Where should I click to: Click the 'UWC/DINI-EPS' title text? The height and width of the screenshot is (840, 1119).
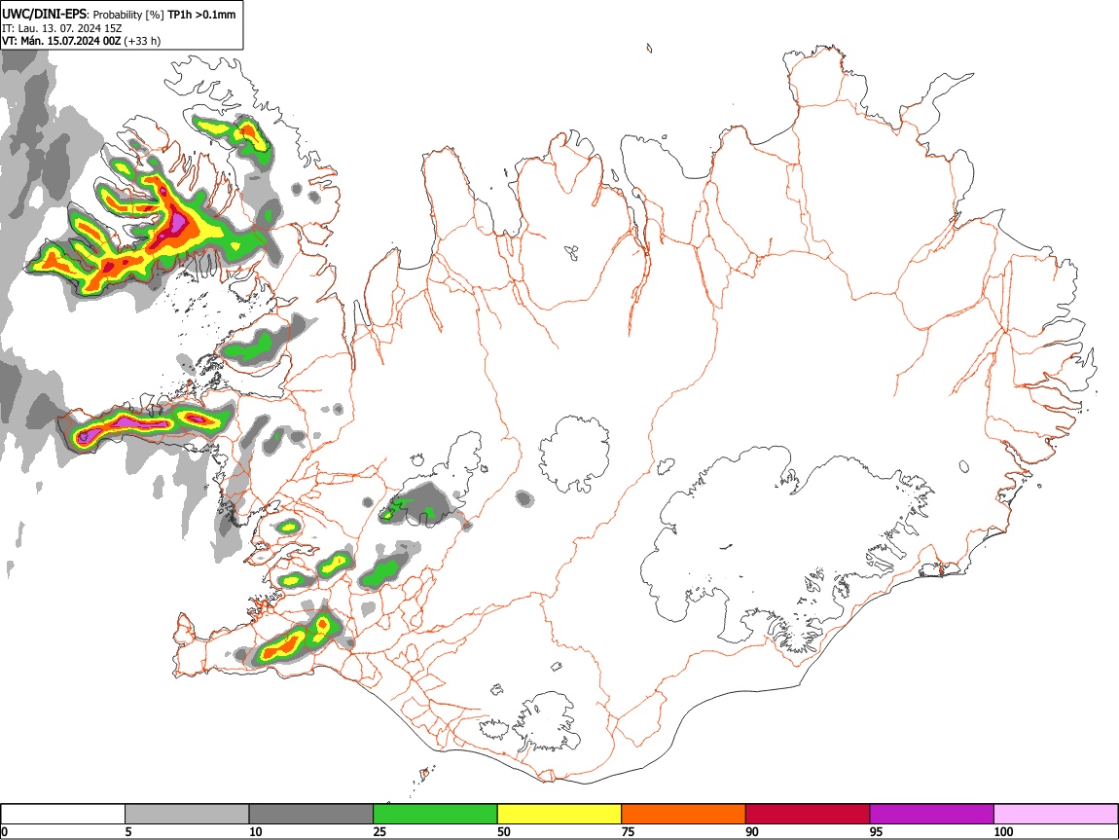click(x=44, y=14)
